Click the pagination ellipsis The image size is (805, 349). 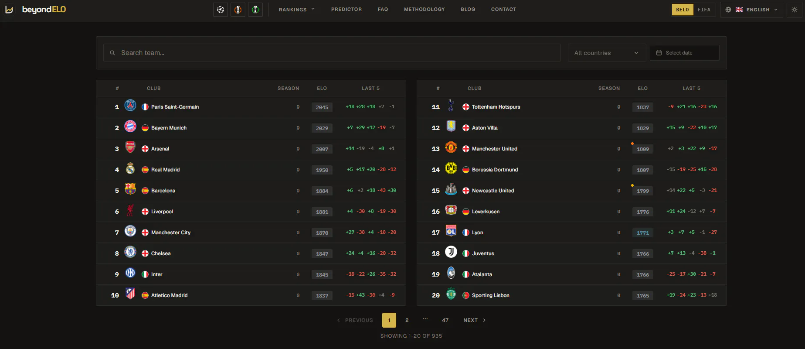(x=425, y=319)
